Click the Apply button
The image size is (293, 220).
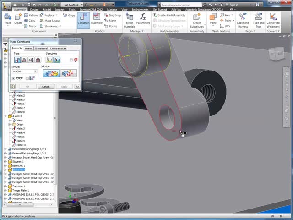tap(64, 87)
